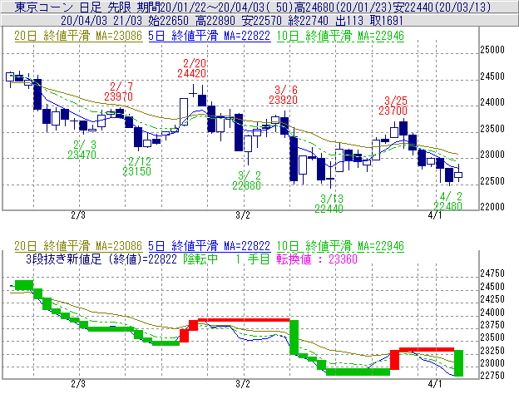
Task: Click the 取1691 open interest value
Action: 387,21
